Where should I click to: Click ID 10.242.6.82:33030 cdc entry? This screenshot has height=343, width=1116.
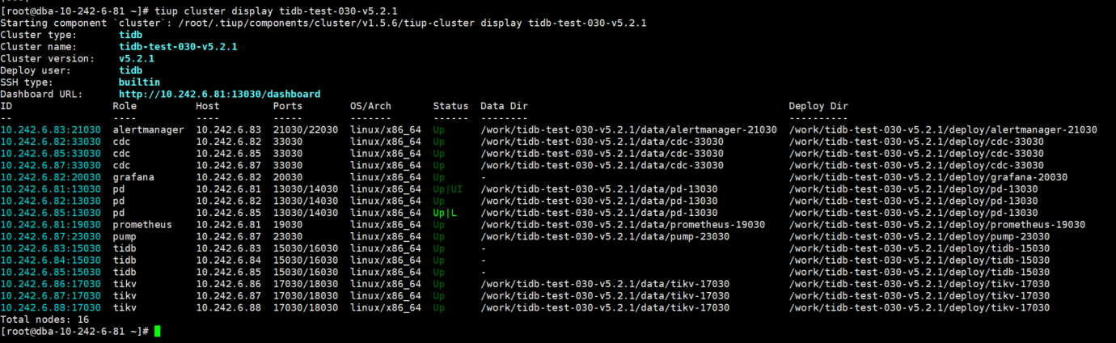click(x=50, y=142)
